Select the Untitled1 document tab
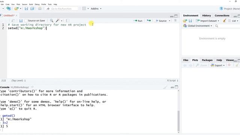The width and height of the screenshot is (240, 135). (x=9, y=15)
